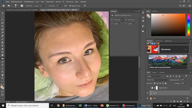Pick a hue on the hue slider

(x=189, y=25)
